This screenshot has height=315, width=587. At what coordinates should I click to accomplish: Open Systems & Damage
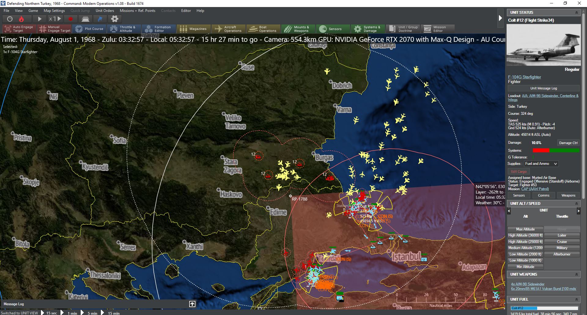tap(368, 29)
